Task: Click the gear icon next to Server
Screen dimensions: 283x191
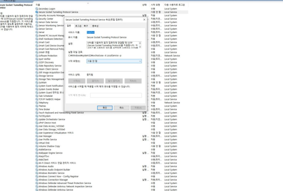Action: 37,32
